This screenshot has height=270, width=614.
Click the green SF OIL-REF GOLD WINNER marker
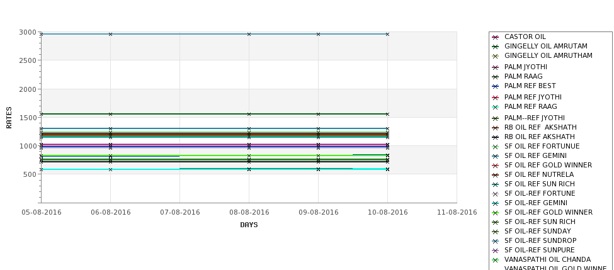tap(496, 213)
